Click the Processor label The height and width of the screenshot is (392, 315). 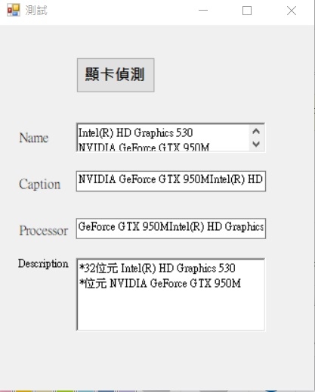tap(44, 230)
